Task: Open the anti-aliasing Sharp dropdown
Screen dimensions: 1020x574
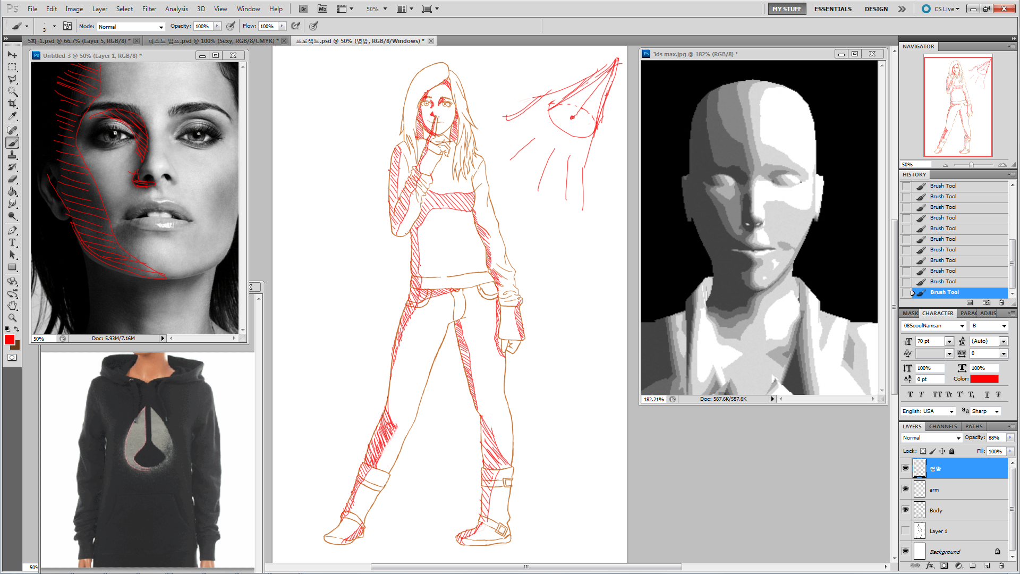Action: (985, 411)
